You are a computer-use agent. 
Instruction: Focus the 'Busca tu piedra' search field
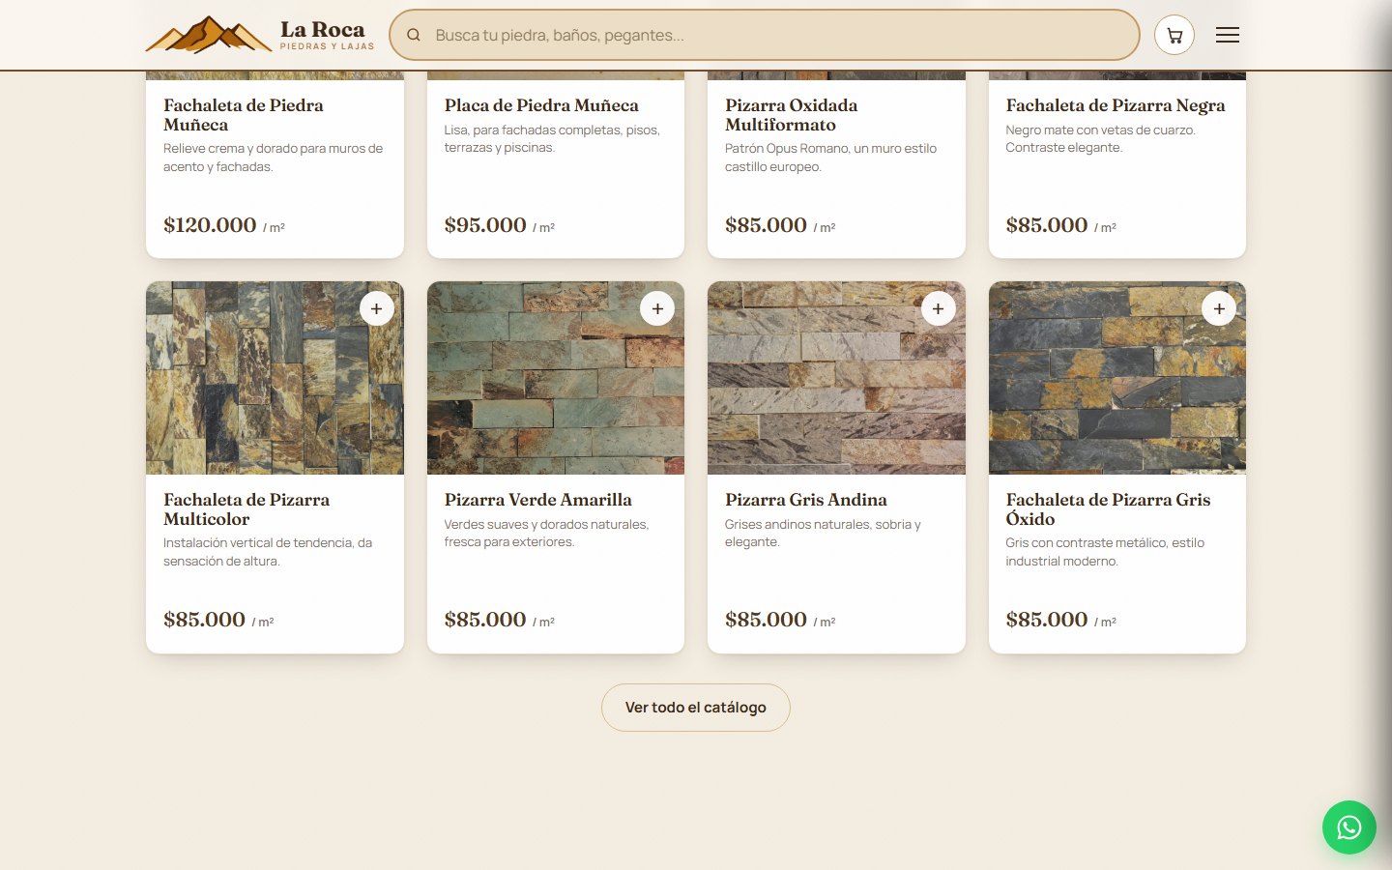tap(764, 35)
